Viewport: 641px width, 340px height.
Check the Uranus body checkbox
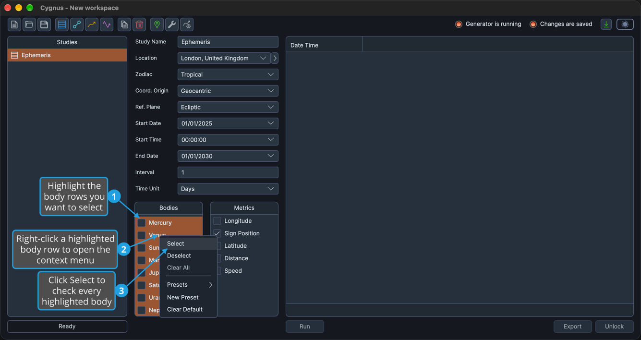tap(142, 298)
